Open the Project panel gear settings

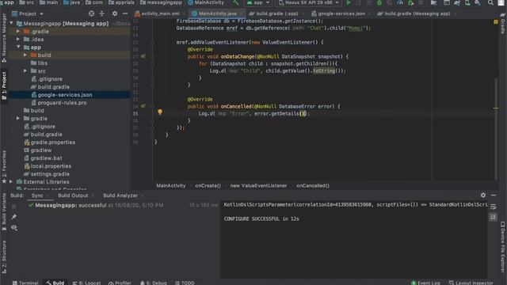point(115,13)
